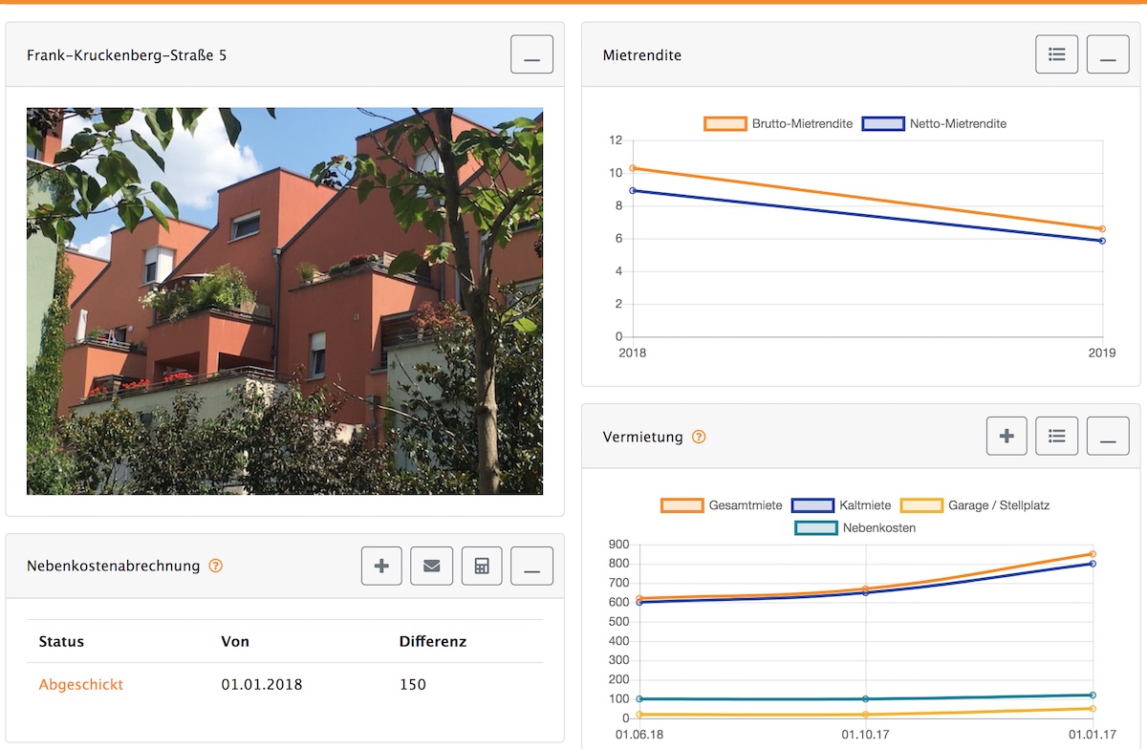Viewport: 1147px width, 749px height.
Task: Click the Status column header
Action: (61, 641)
